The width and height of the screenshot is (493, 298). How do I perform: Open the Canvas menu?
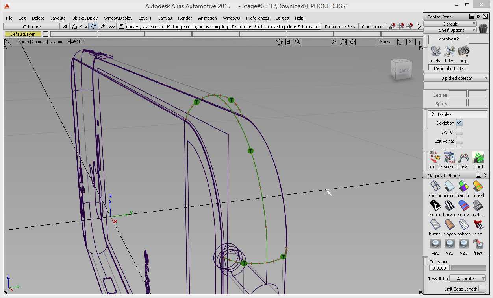point(165,18)
